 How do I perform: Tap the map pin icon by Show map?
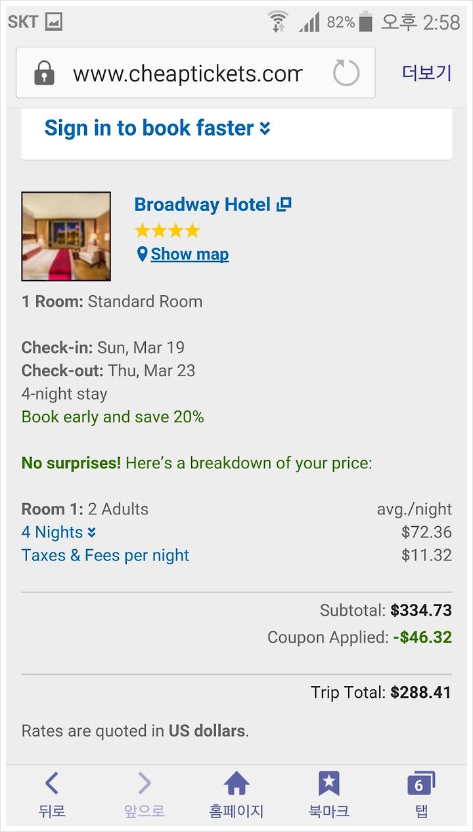[142, 255]
